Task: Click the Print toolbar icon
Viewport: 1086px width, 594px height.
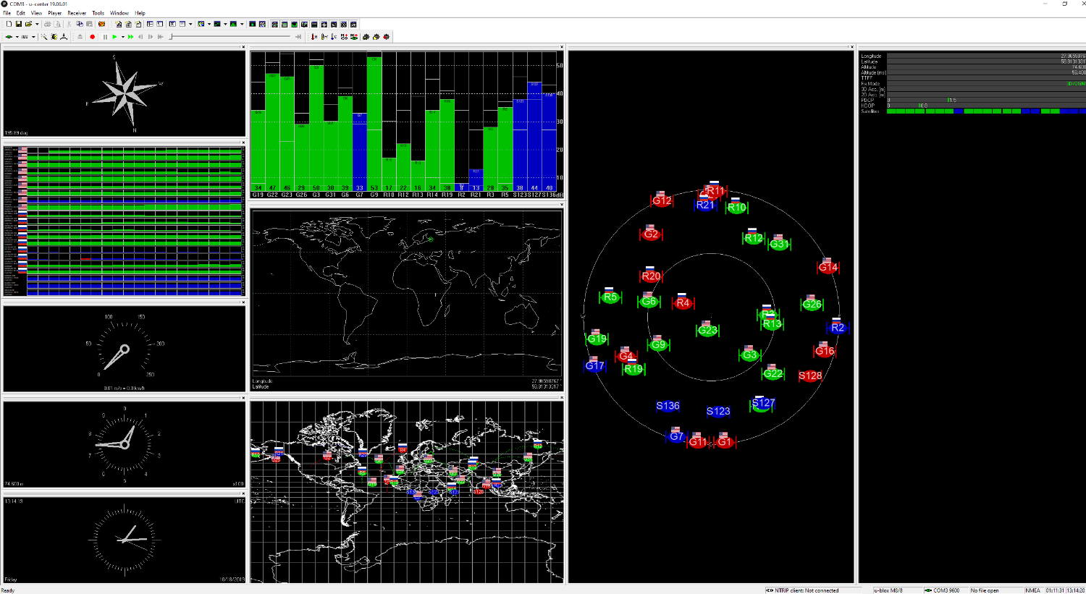Action: coord(47,24)
